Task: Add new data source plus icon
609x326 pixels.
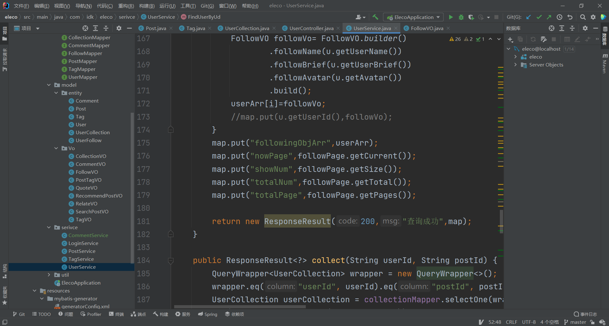Action: point(510,39)
